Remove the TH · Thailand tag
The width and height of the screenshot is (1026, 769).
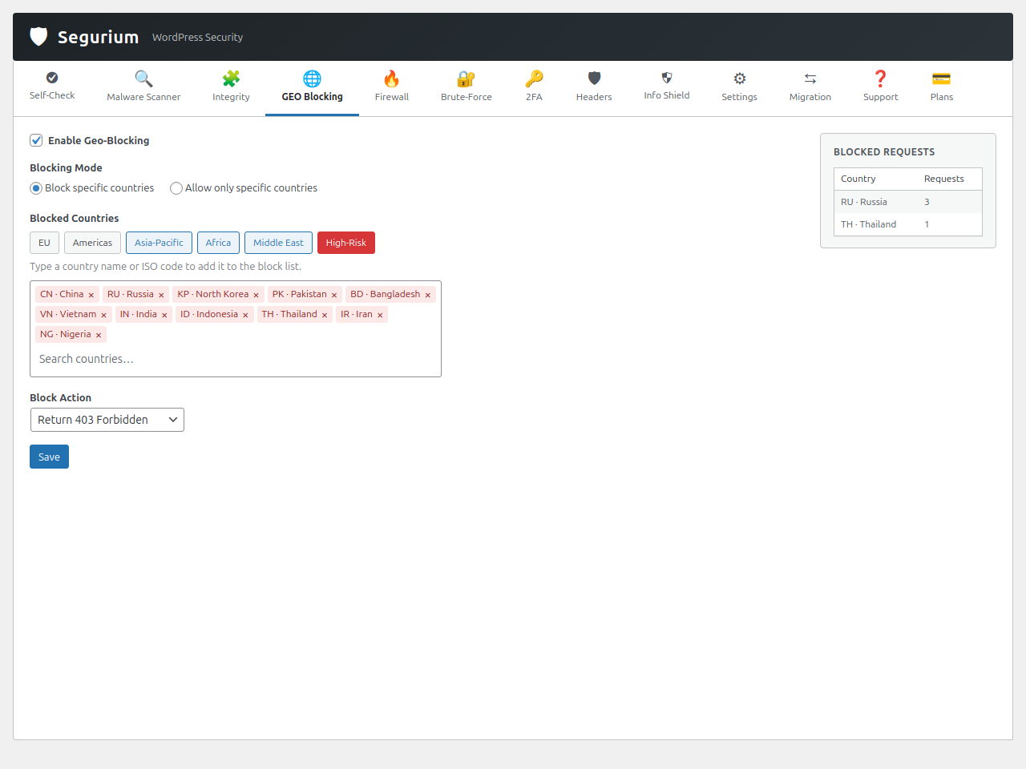click(325, 315)
